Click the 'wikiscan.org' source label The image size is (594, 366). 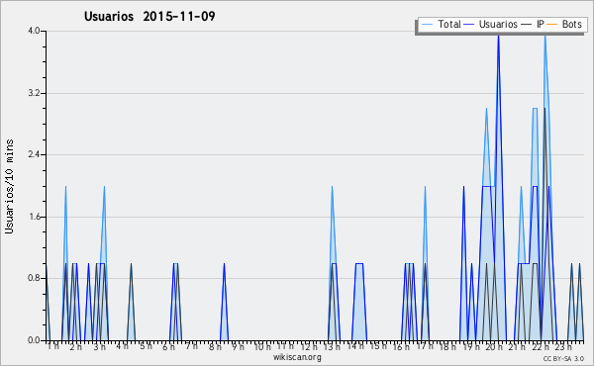297,357
